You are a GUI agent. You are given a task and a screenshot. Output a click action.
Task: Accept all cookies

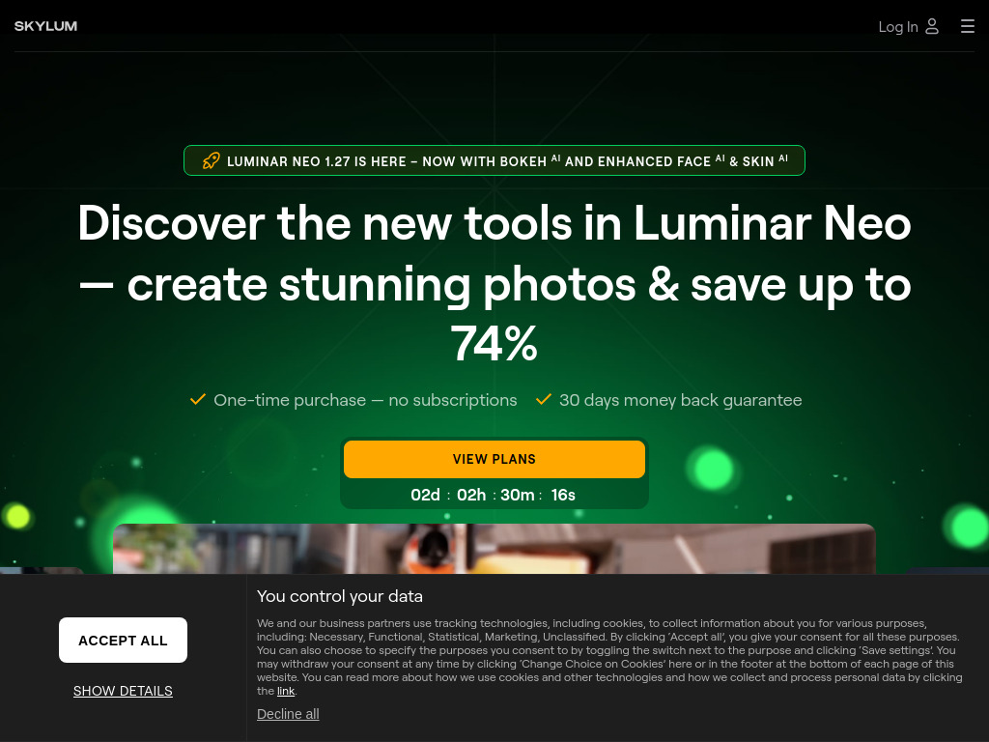tap(123, 640)
